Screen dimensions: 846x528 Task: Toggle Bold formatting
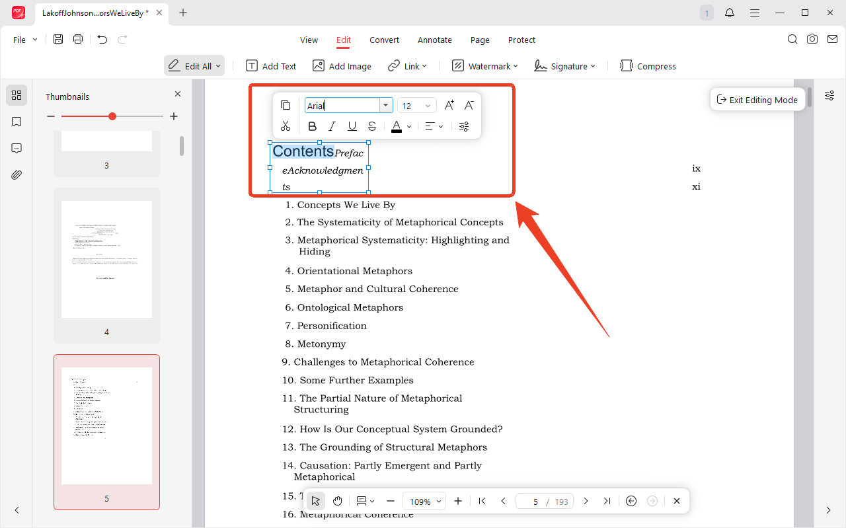coord(313,126)
